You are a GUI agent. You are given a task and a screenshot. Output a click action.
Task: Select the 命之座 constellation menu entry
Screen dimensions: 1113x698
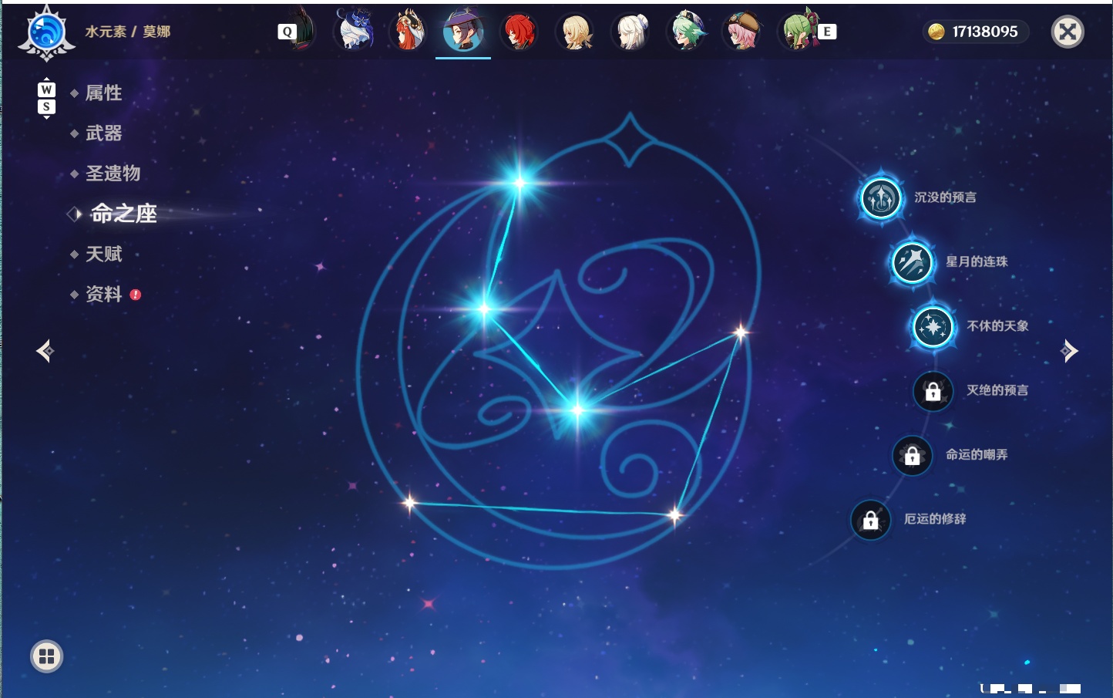click(123, 214)
